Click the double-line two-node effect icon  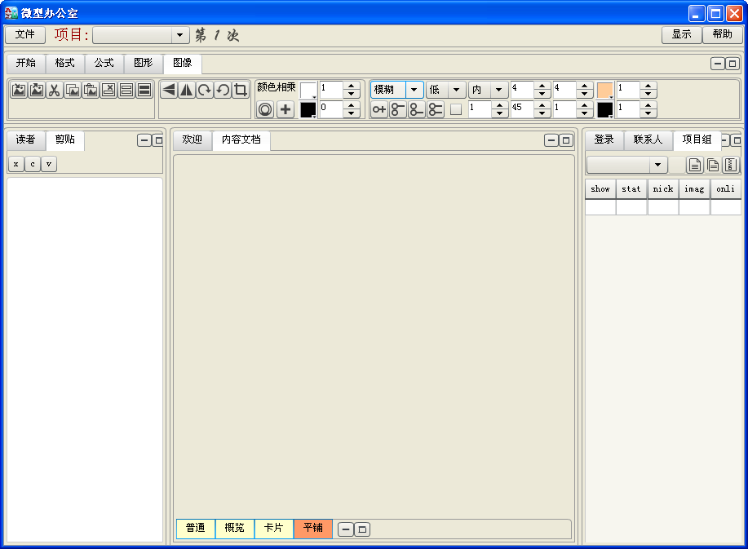(435, 109)
